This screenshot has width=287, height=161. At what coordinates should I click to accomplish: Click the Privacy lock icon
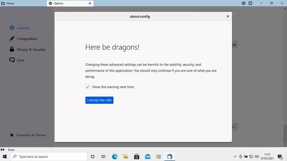pos(12,49)
